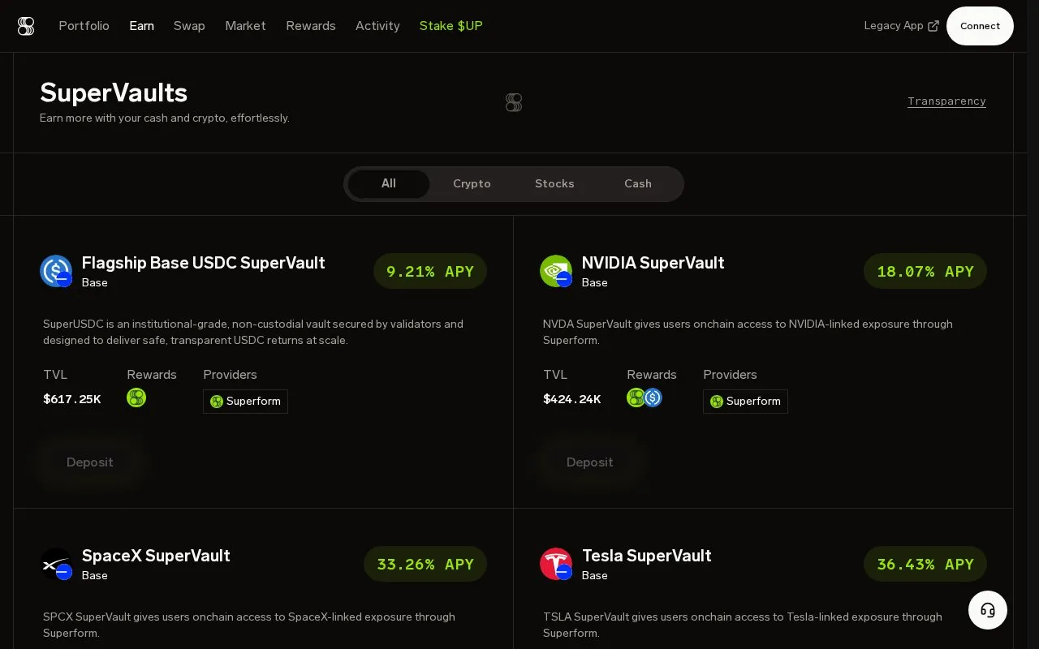Open the Stake $UP page
The width and height of the screenshot is (1039, 649).
click(451, 26)
